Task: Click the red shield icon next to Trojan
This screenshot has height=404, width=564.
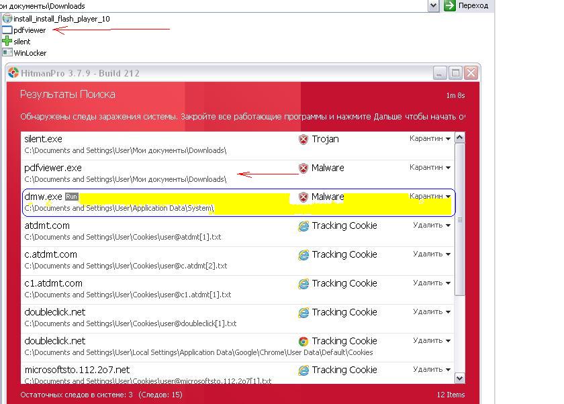Action: click(x=303, y=139)
